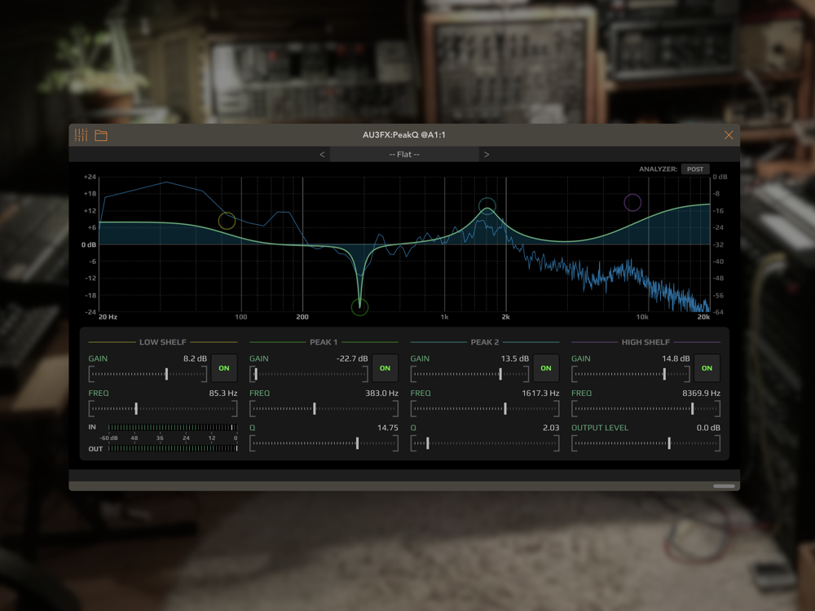Click the Peak 2 Q slider
Screen dimensions: 815x611
[x=485, y=443]
